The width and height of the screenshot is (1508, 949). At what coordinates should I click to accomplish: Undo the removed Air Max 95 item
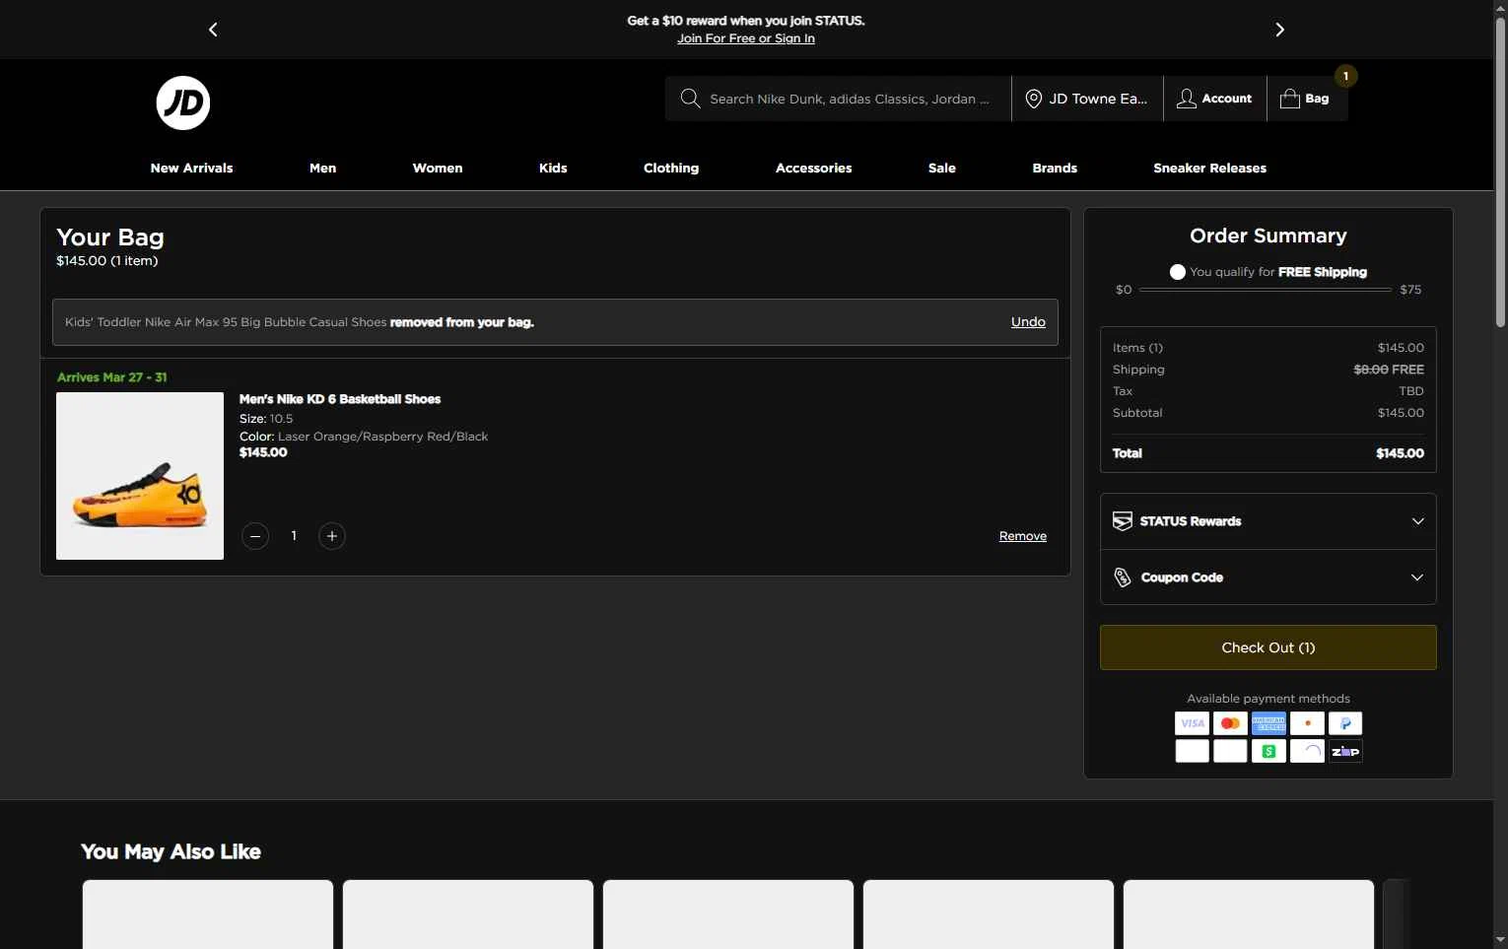(x=1028, y=322)
